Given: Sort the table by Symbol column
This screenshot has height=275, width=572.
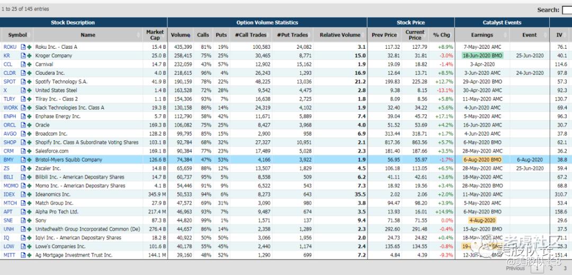Looking at the screenshot, I should pyautogui.click(x=17, y=35).
